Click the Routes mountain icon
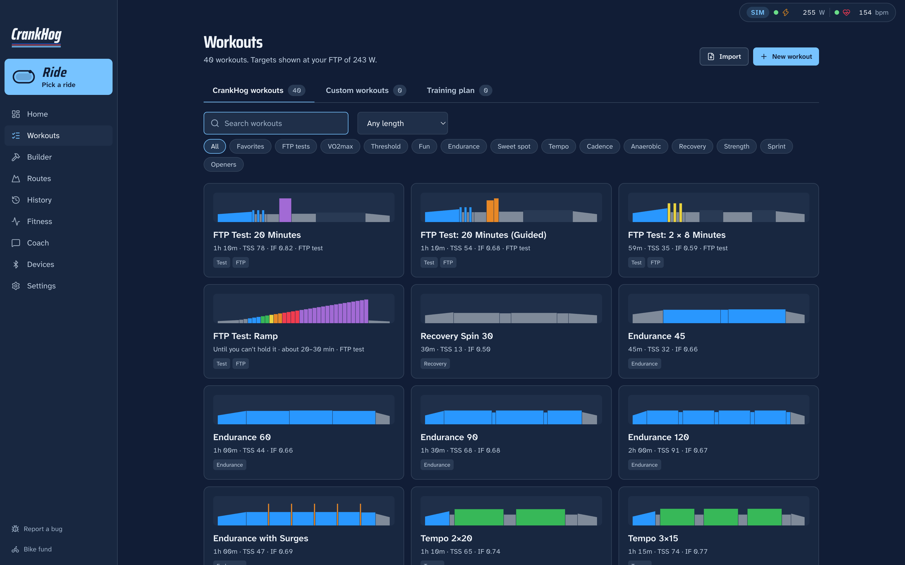This screenshot has height=565, width=905. [x=16, y=179]
